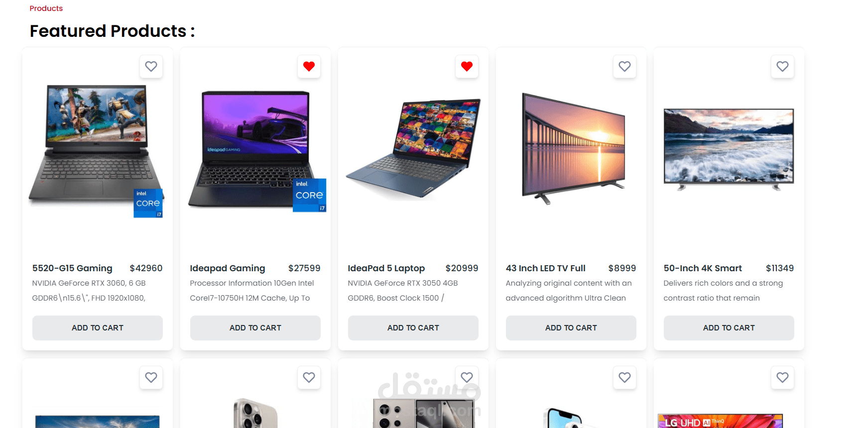Image resolution: width=859 pixels, height=428 pixels.
Task: Open the 43 Inch LED TV product image
Action: point(573,148)
